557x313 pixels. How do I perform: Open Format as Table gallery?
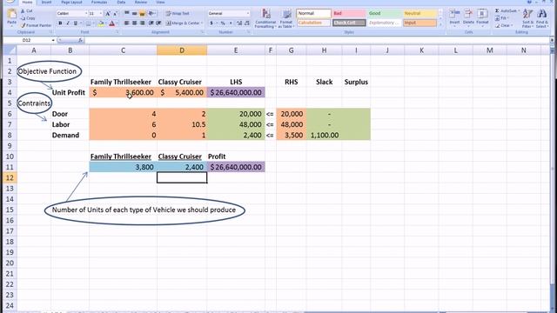click(286, 18)
